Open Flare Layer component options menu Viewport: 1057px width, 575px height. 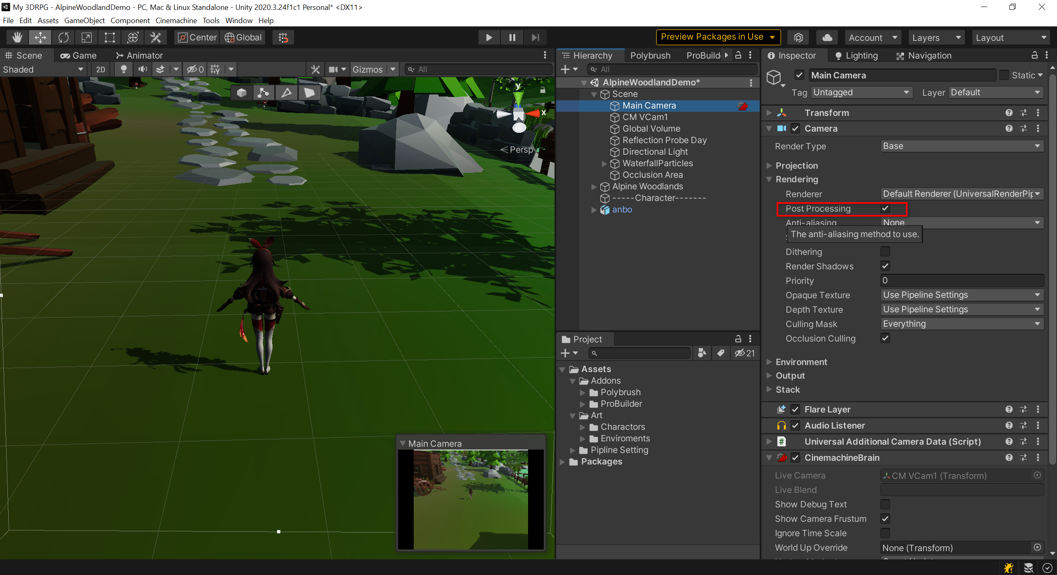pyautogui.click(x=1038, y=409)
